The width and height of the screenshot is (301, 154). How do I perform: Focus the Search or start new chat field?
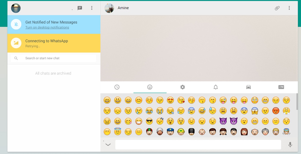coord(54,58)
